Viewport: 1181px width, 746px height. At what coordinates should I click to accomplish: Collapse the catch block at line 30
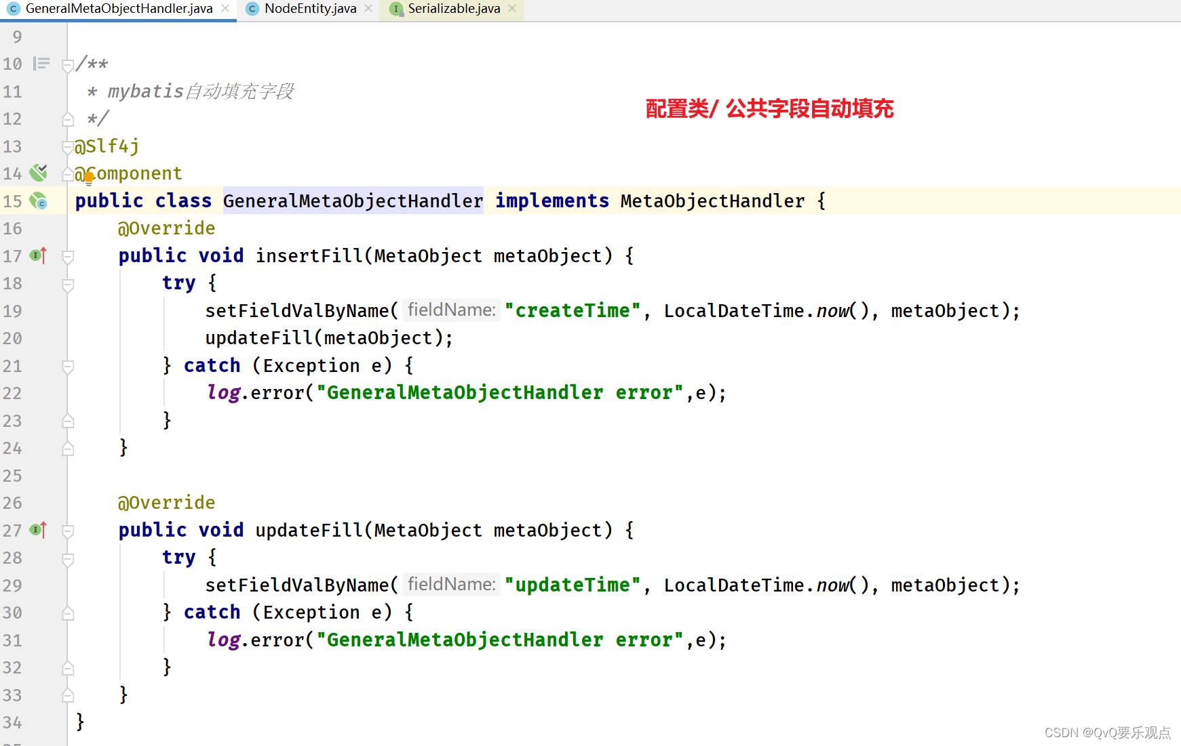[68, 613]
